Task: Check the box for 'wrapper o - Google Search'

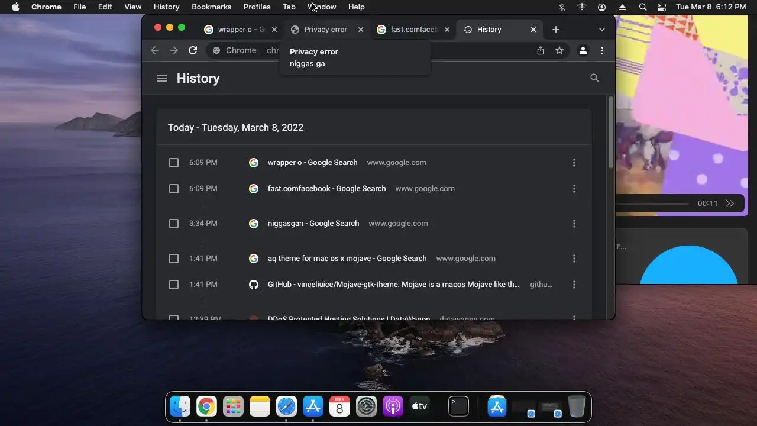Action: coord(174,163)
